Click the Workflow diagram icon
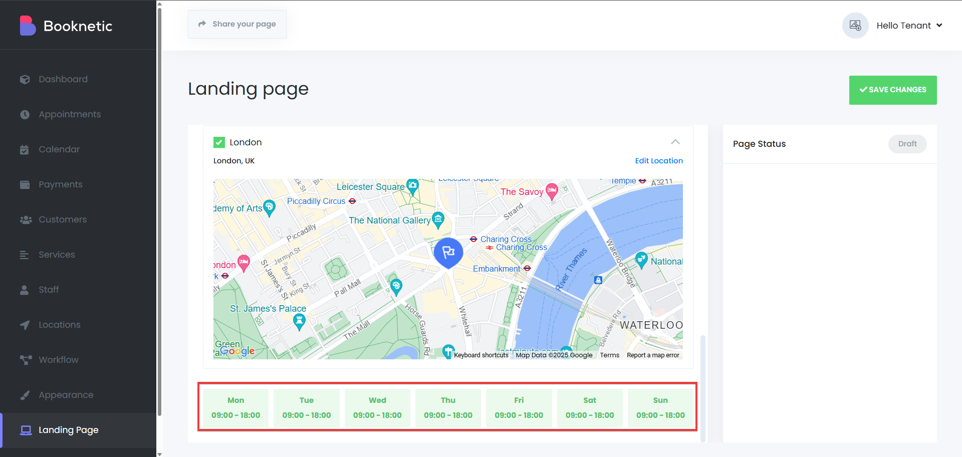This screenshot has height=457, width=962. coord(26,360)
